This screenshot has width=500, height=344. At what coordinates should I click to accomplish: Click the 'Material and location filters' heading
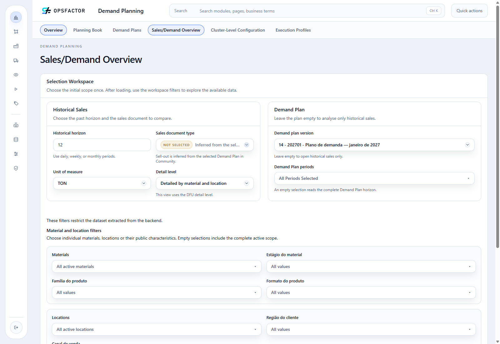tap(74, 230)
